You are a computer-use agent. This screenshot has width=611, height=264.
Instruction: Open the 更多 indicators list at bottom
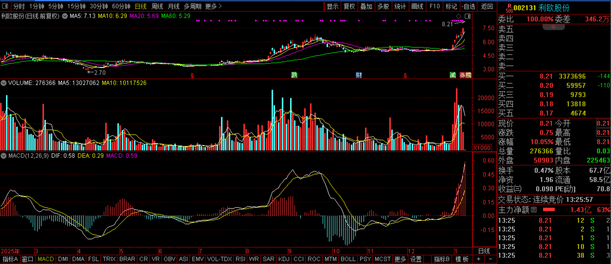(400, 259)
